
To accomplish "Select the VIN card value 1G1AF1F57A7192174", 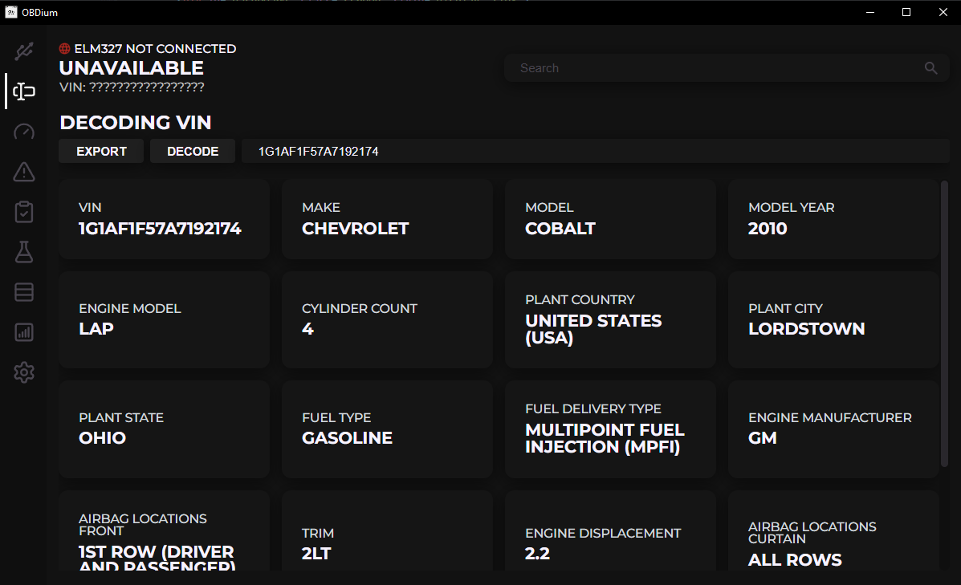I will coord(160,229).
